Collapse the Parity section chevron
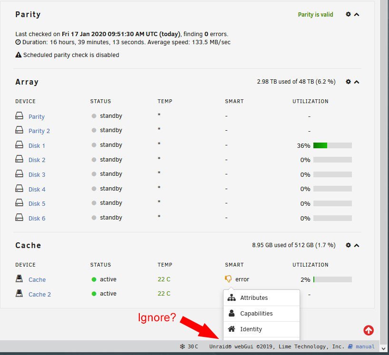Viewport: 389px width, 355px height. click(x=357, y=14)
